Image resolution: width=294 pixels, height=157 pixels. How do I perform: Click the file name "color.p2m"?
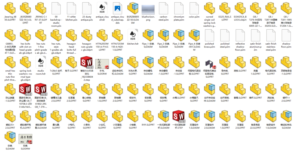pos(194,17)
